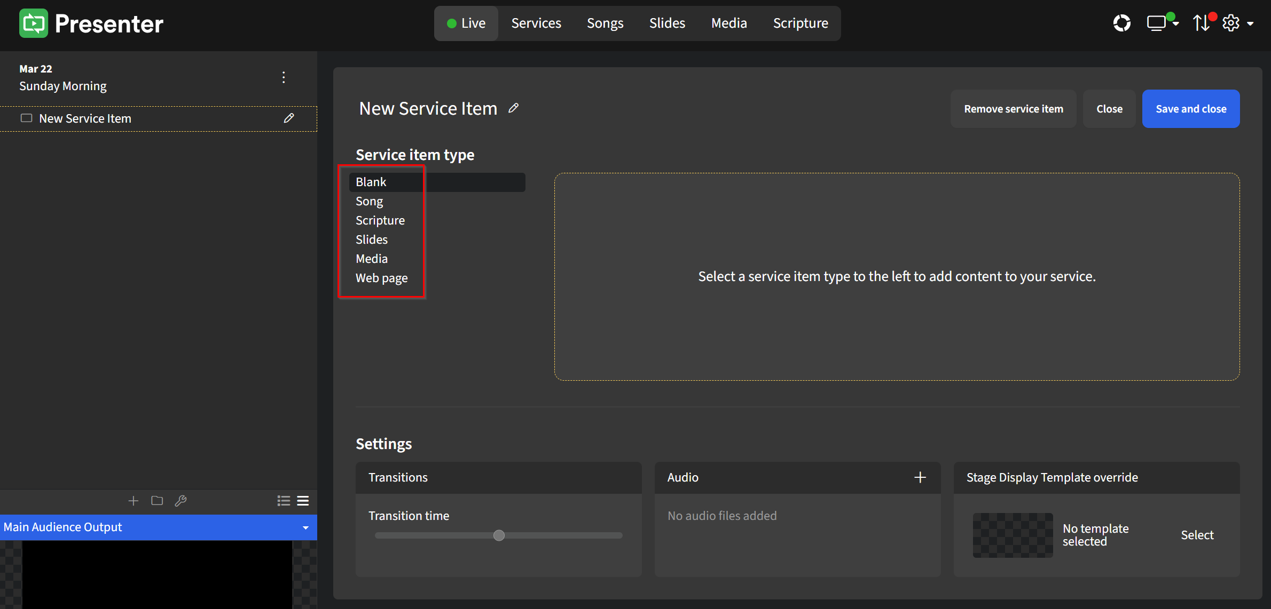Open the Scripture tab in top navigation
This screenshot has height=609, width=1271.
800,23
